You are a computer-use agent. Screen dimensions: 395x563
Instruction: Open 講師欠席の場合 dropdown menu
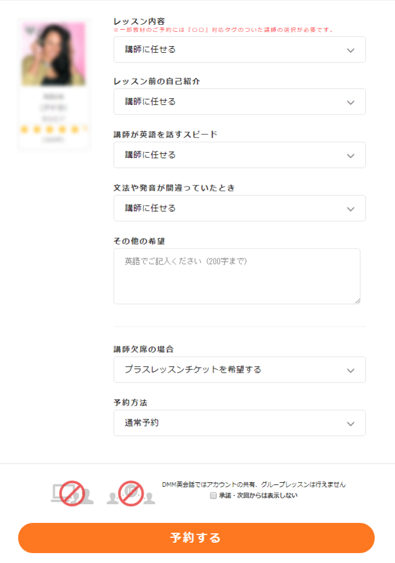pos(239,369)
